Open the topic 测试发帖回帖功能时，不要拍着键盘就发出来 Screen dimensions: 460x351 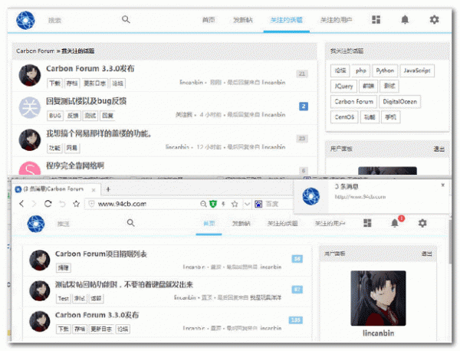(123, 285)
